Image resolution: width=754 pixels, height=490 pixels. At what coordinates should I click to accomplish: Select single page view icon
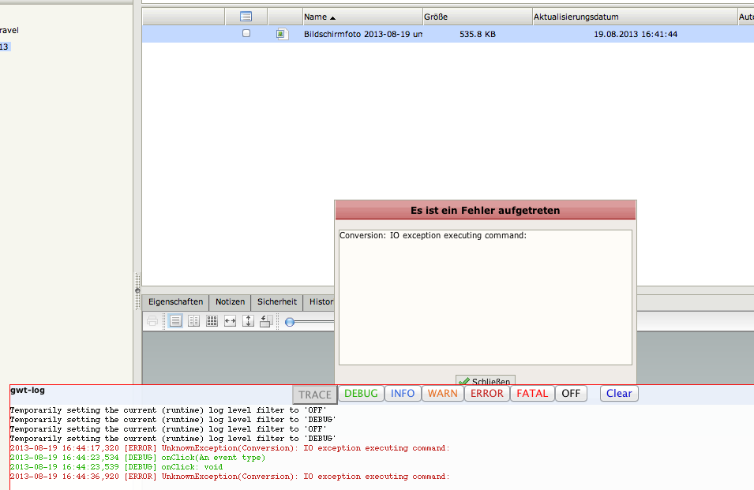175,321
